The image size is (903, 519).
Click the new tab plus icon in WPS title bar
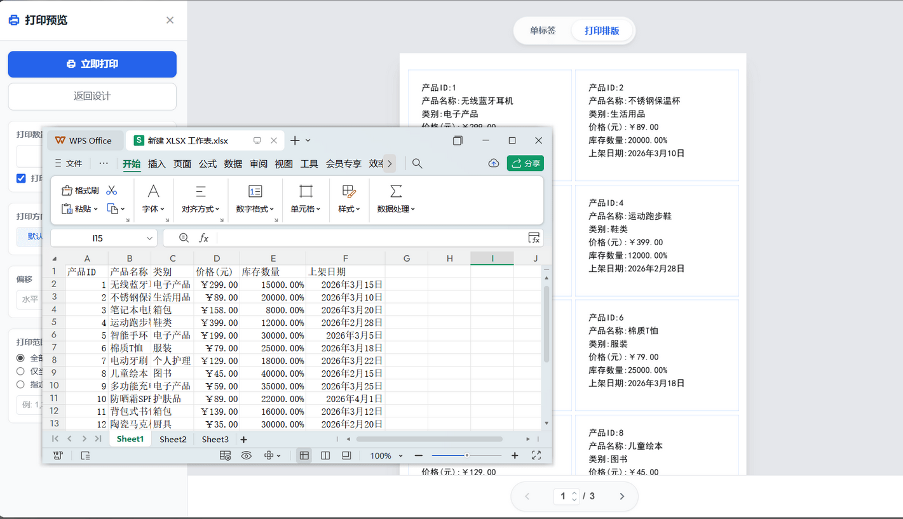(x=295, y=140)
